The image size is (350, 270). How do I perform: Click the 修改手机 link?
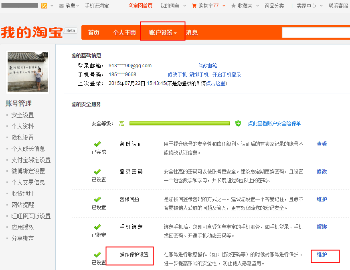tap(177, 75)
